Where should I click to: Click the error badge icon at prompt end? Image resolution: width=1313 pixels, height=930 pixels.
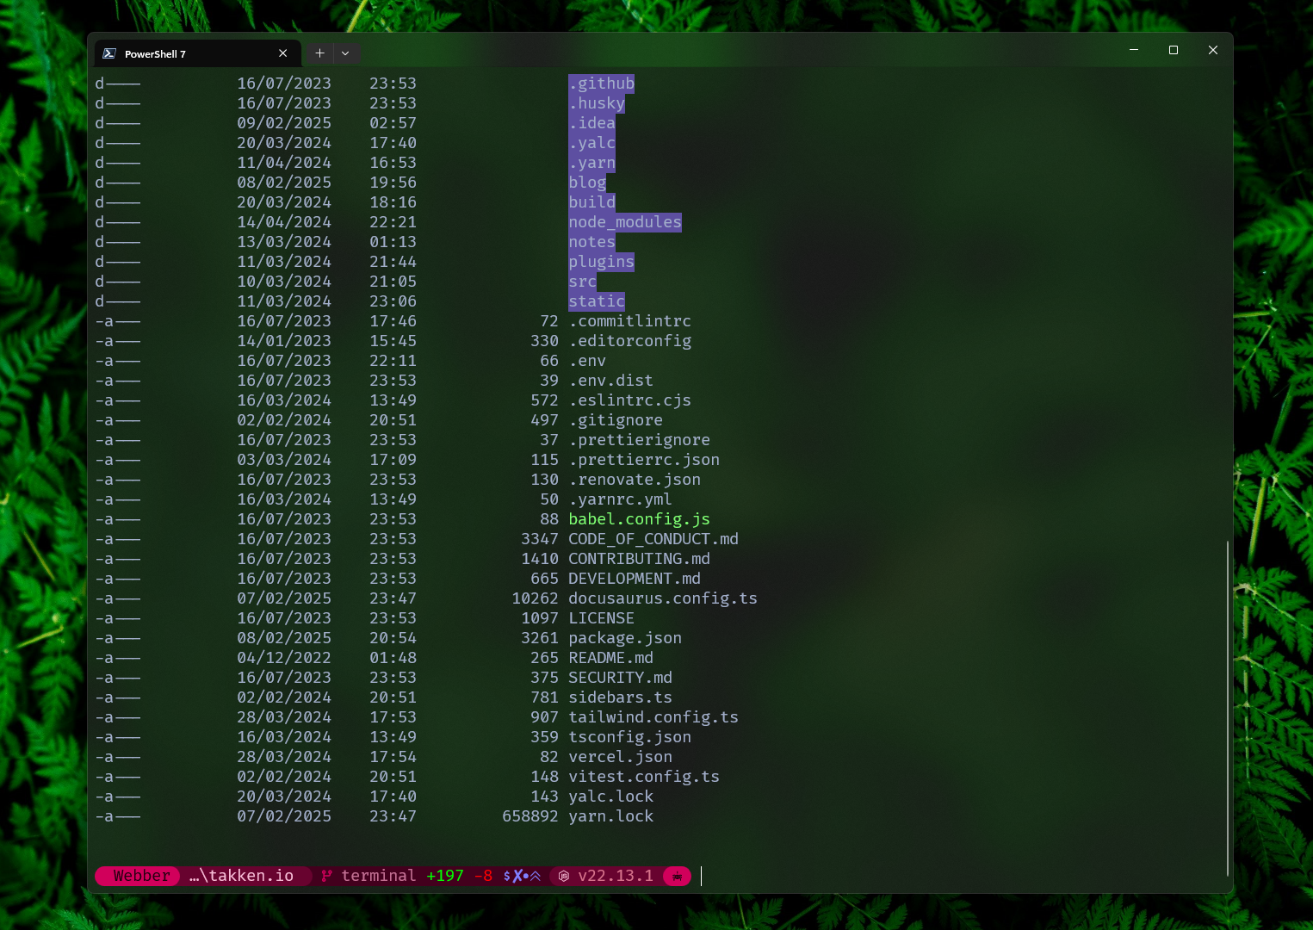tap(678, 876)
